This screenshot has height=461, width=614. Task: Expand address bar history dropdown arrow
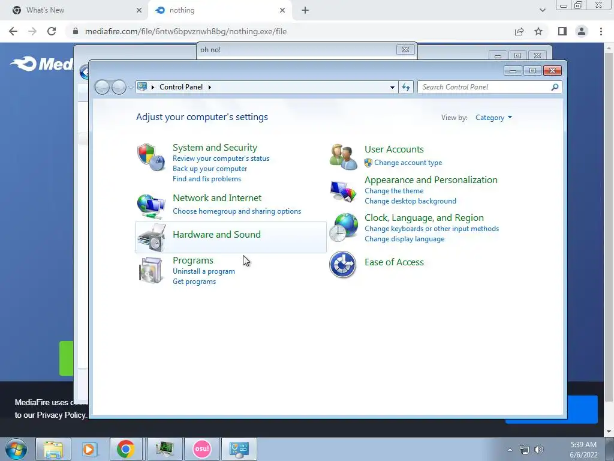392,87
